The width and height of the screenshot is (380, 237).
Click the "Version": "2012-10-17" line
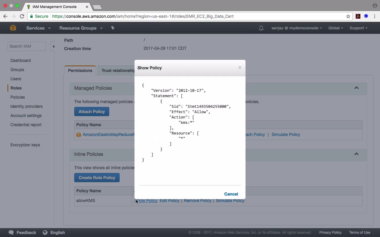(x=178, y=90)
